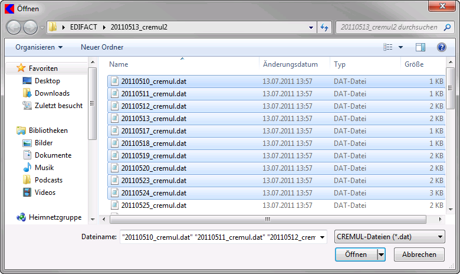
Task: Cancel the dialog with Abbrechen
Action: click(x=419, y=255)
